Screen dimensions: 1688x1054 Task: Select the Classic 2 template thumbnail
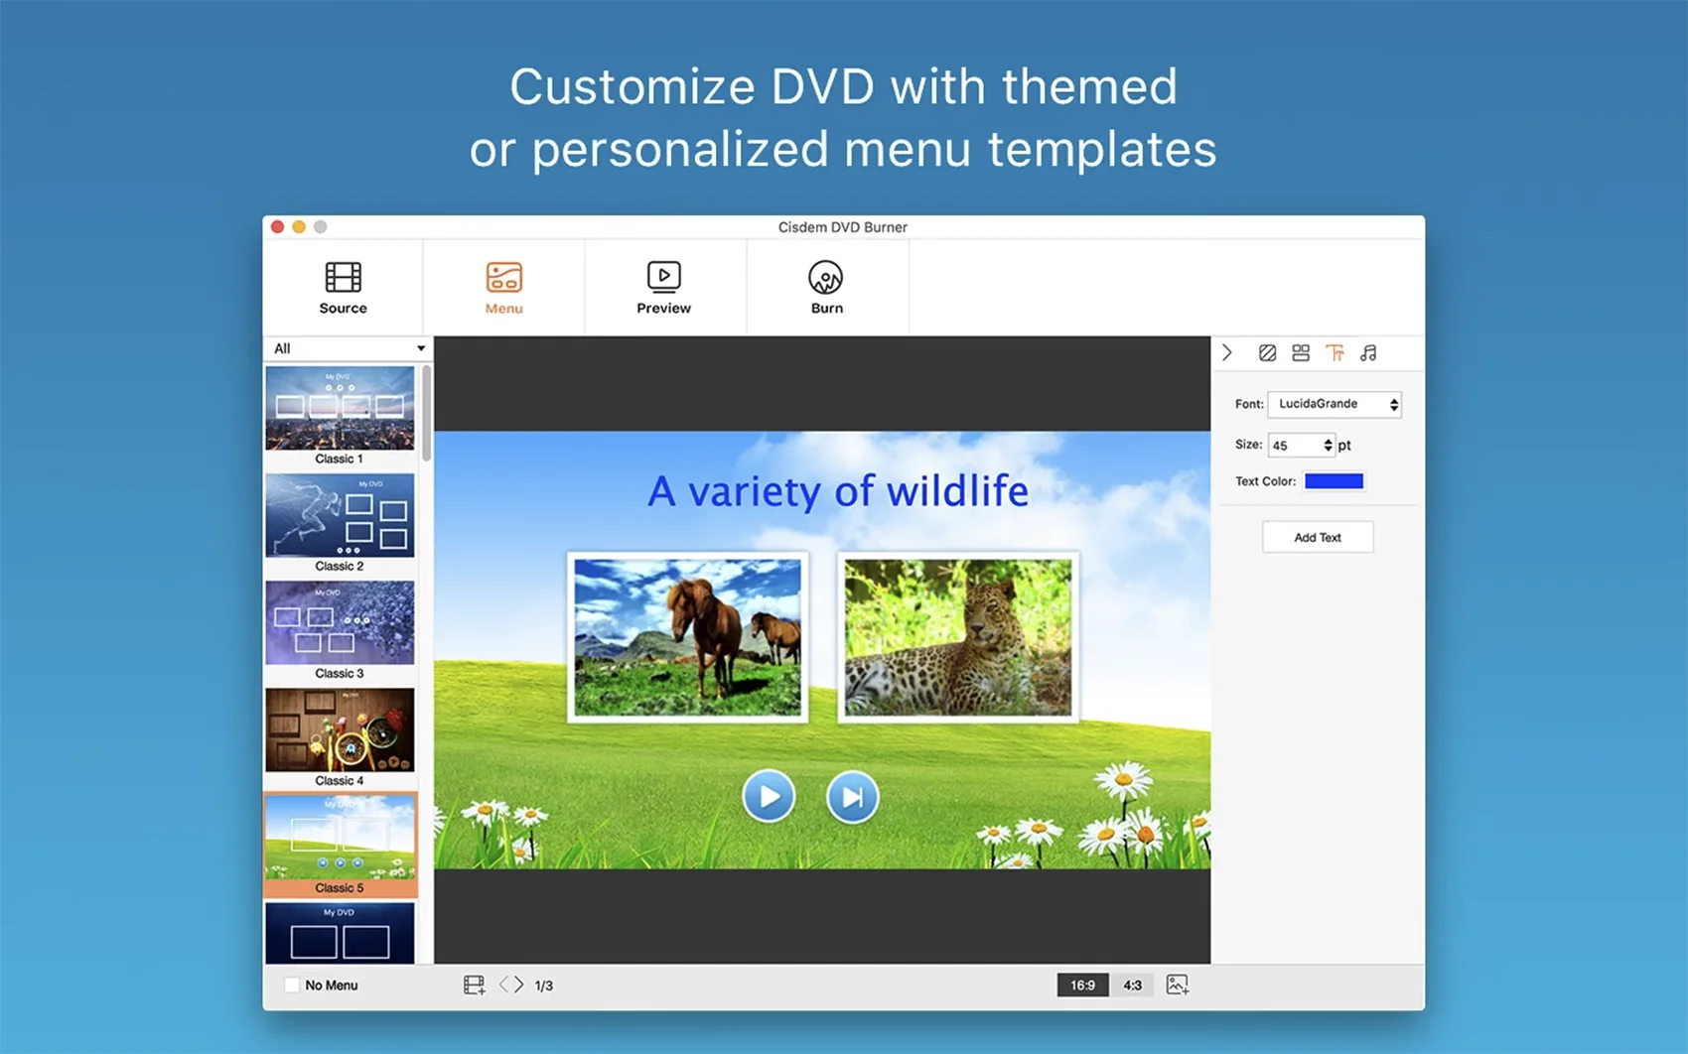click(340, 516)
